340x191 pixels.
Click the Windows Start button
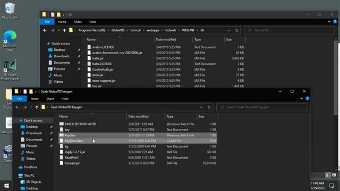click(x=6, y=186)
